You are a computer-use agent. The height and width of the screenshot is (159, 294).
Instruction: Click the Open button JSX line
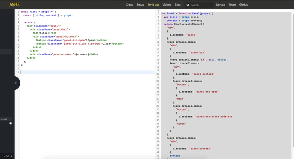71,40
